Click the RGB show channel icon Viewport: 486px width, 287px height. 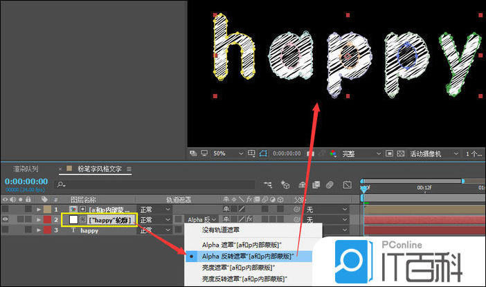[x=333, y=154]
